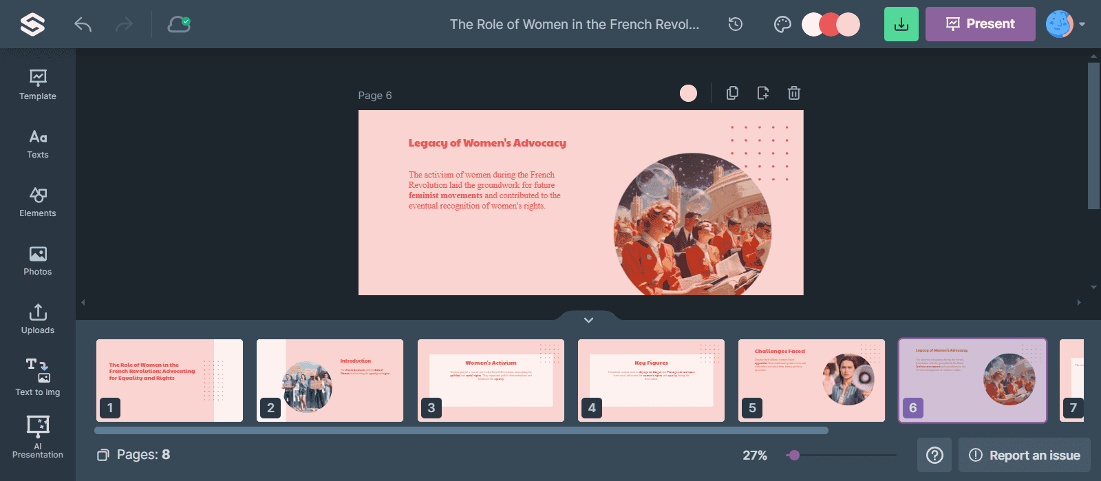Collapse the page thumbnails panel chevron
This screenshot has height=481, width=1101.
[x=588, y=320]
